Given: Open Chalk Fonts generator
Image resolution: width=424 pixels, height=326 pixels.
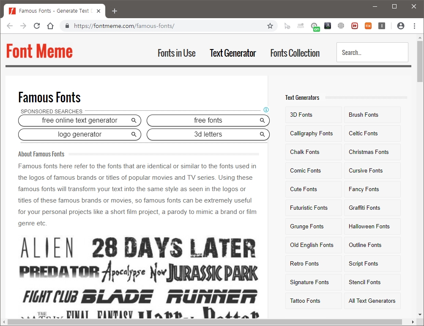Looking at the screenshot, I should (x=313, y=152).
